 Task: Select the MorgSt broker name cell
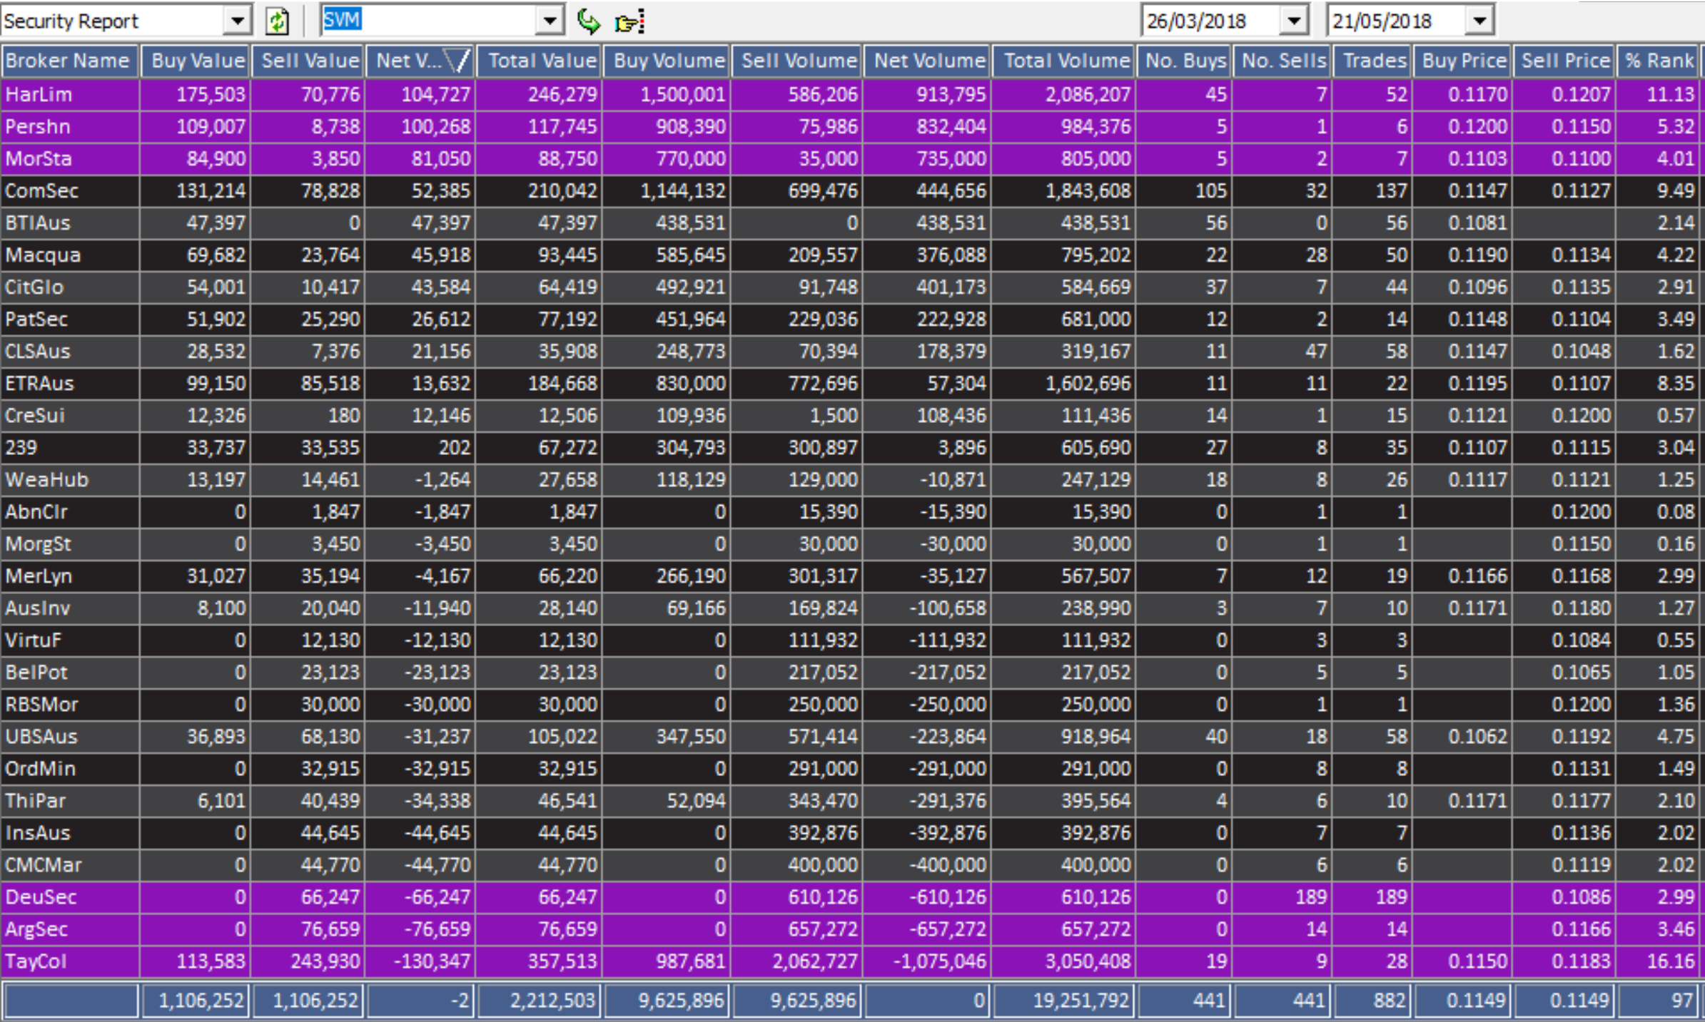point(70,543)
